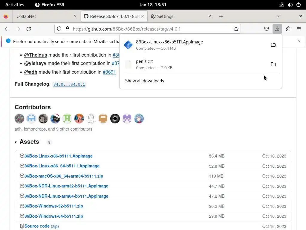Open the Extensions puzzle icon
Image resolution: width=306 pixels, height=230 pixels.
pos(288,29)
